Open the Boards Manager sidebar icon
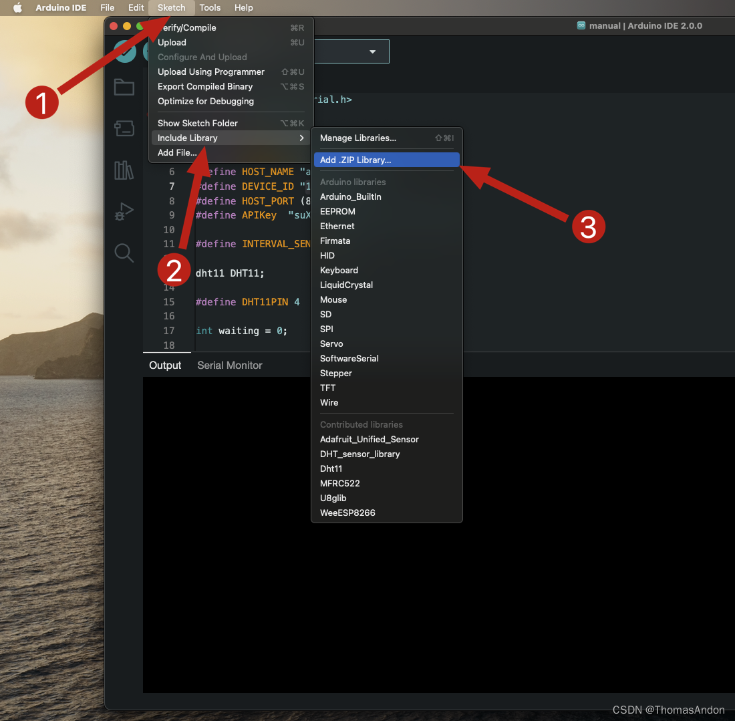This screenshot has height=721, width=735. [124, 128]
